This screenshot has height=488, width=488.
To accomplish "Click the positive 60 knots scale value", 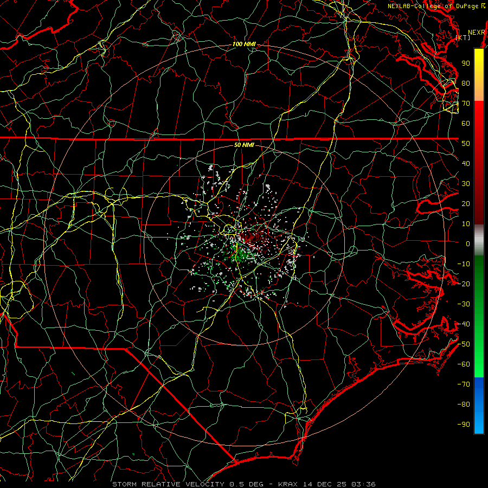I will [466, 123].
